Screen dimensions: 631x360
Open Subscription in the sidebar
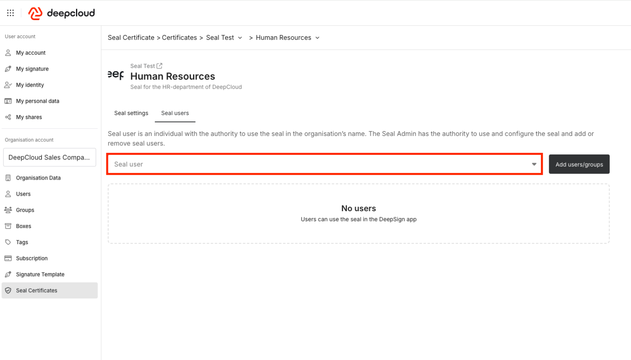tap(32, 258)
